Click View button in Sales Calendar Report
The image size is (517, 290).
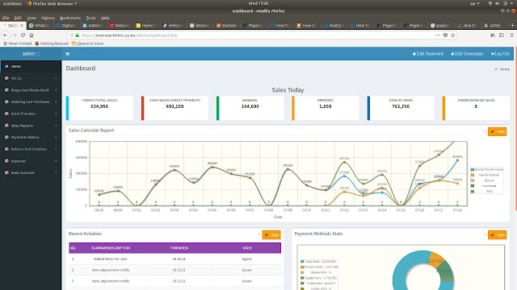(498, 131)
